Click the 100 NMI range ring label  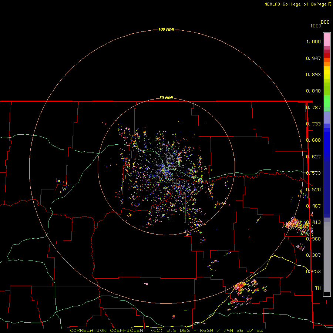pyautogui.click(x=166, y=29)
